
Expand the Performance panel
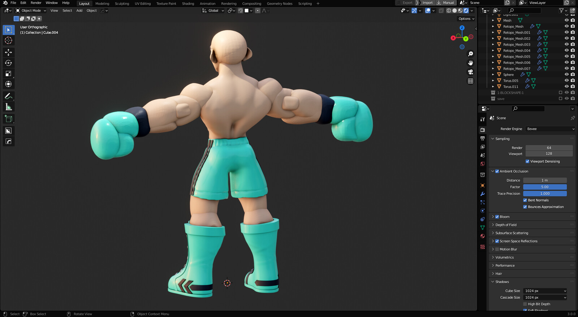pos(532,265)
